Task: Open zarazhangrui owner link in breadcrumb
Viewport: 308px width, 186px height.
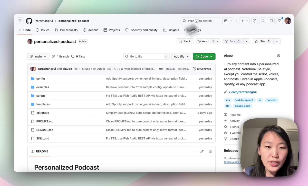Action: [x=44, y=21]
